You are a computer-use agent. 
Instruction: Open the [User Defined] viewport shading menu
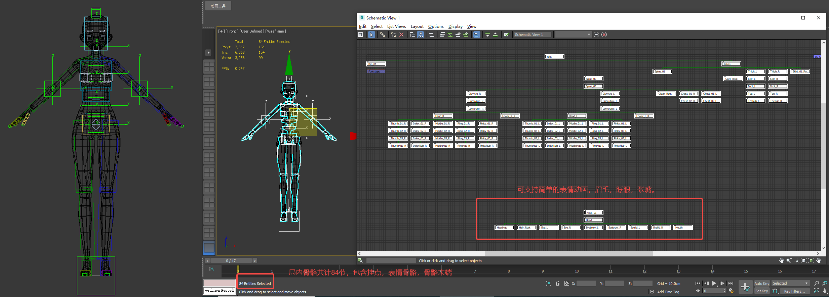point(252,31)
